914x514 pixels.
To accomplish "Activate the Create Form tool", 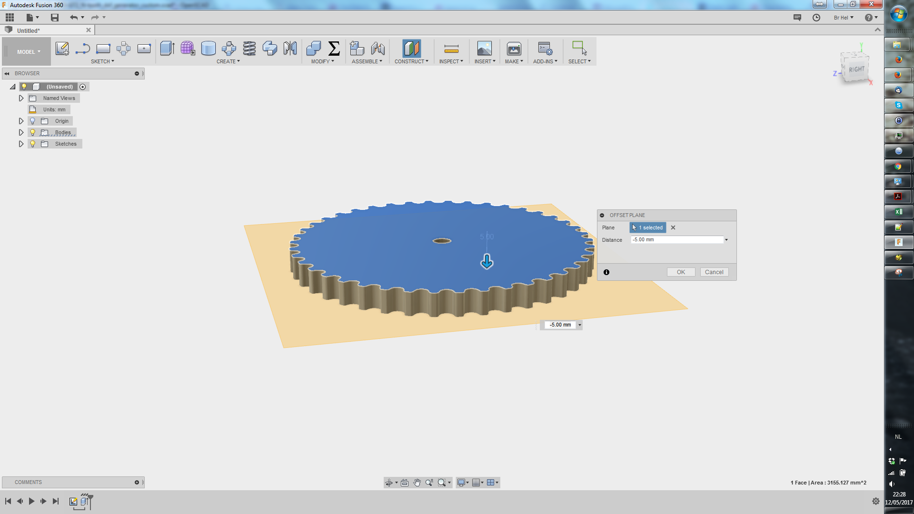I will (188, 49).
